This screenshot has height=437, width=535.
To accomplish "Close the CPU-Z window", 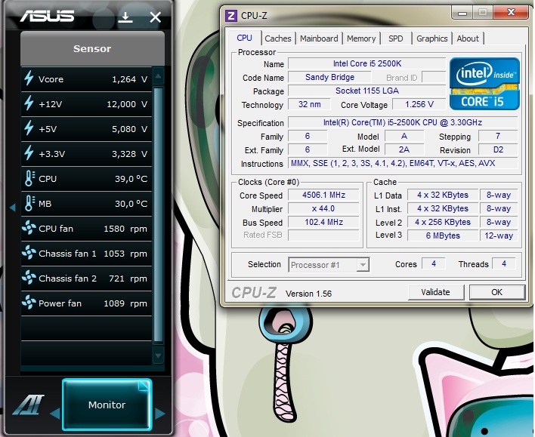I will click(x=511, y=13).
